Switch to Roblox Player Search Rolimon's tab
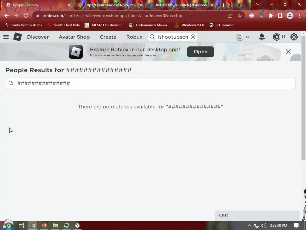Viewport: 306px width, 230px height. pyautogui.click(x=181, y=5)
